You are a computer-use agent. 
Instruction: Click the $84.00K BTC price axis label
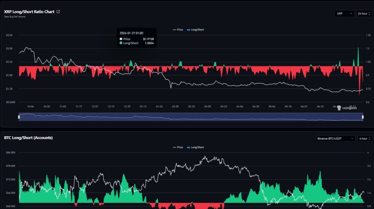(x=11, y=152)
